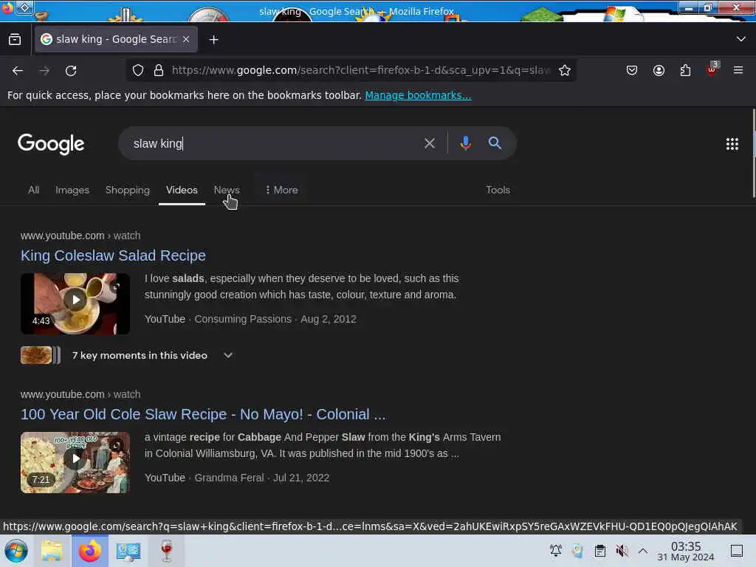Image resolution: width=756 pixels, height=567 pixels.
Task: Open the Firefox hamburger menu
Action: [738, 70]
